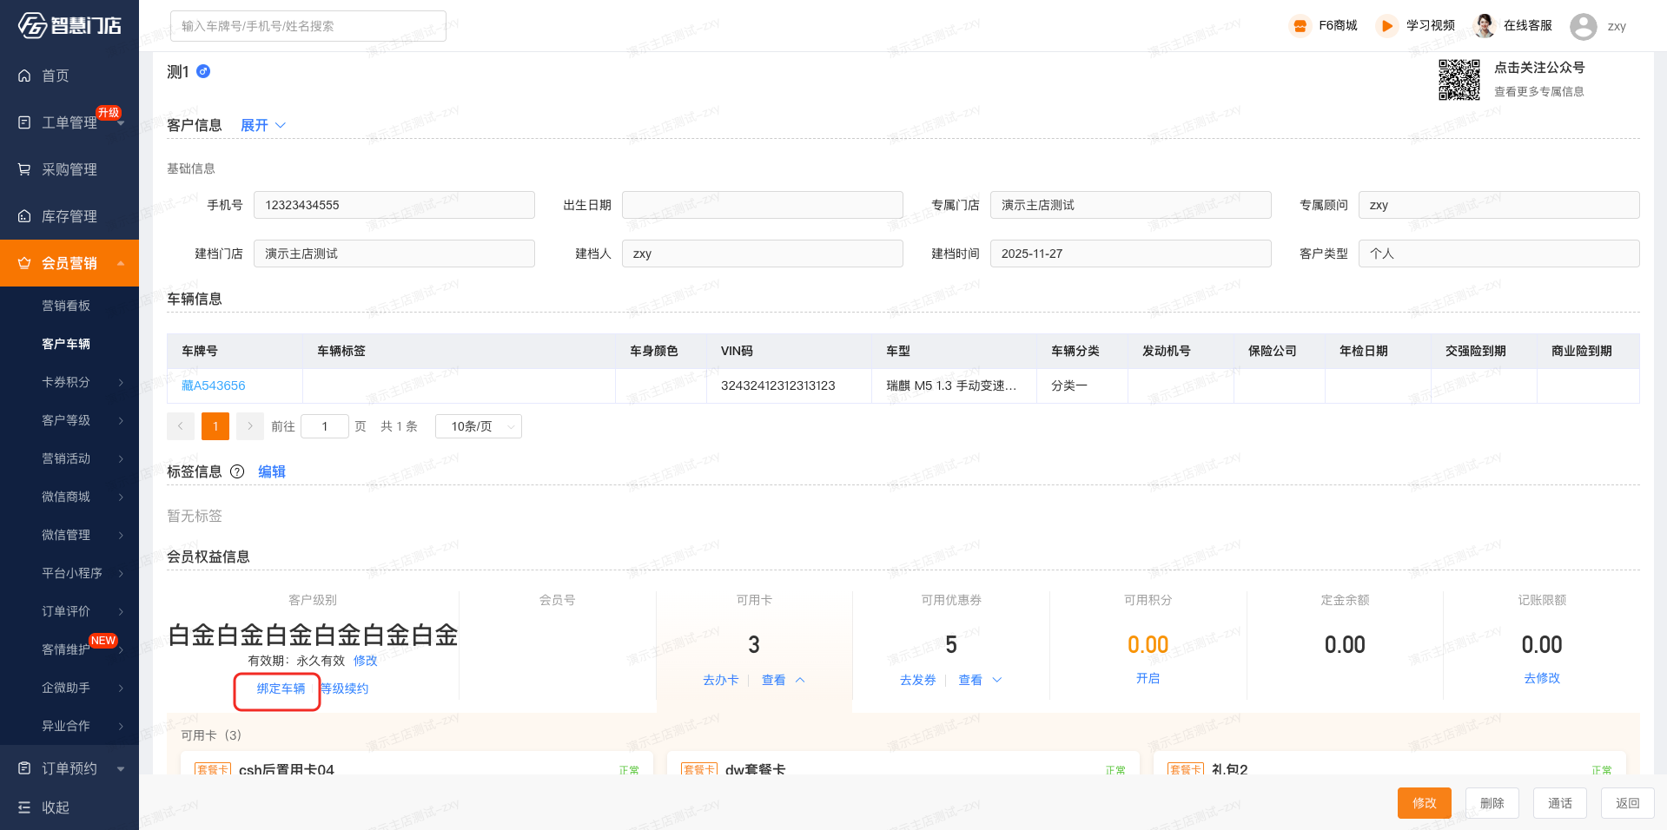This screenshot has width=1667, height=830.
Task: Click the 绑定车辆 link
Action: (x=281, y=688)
